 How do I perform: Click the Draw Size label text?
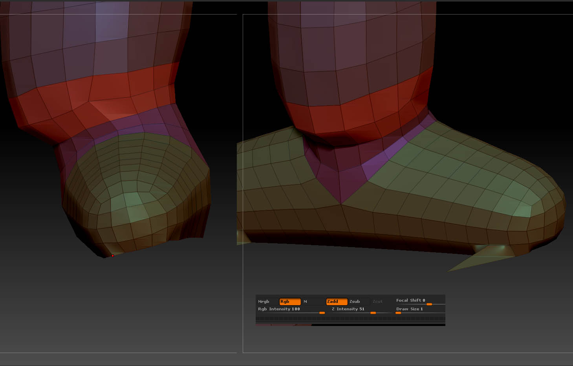tap(408, 309)
